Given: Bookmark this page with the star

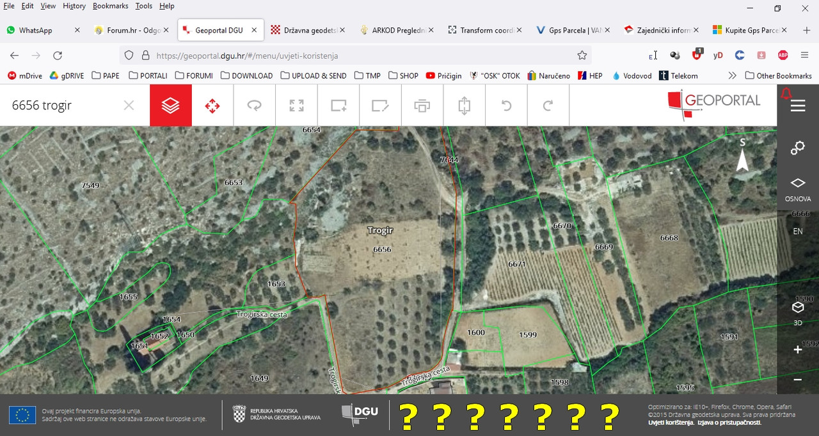Looking at the screenshot, I should tap(582, 56).
